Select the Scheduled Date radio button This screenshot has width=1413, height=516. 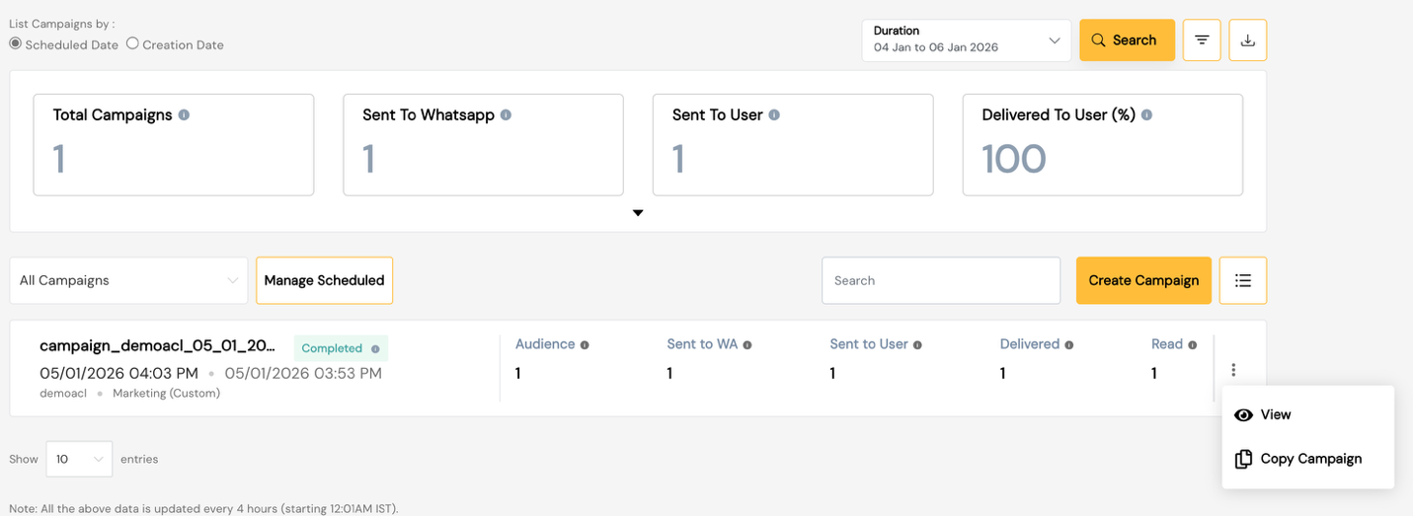pos(16,44)
